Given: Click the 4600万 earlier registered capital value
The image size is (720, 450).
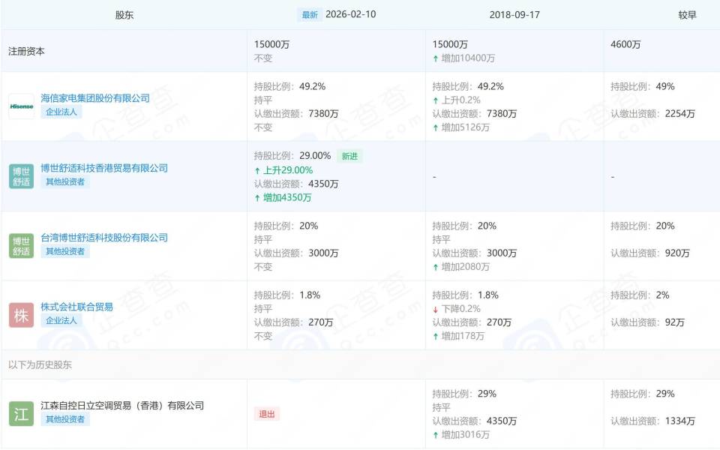Looking at the screenshot, I should click(x=625, y=44).
